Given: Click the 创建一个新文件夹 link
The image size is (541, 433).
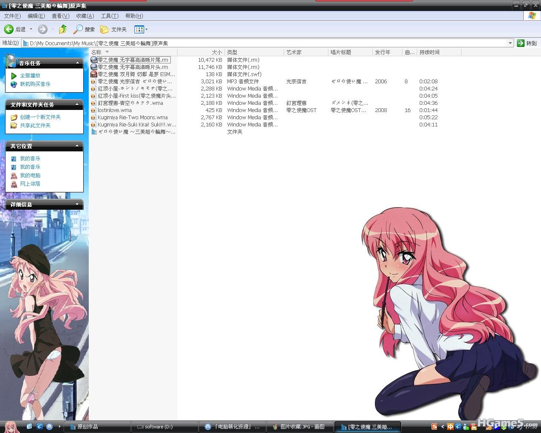Looking at the screenshot, I should 41,117.
